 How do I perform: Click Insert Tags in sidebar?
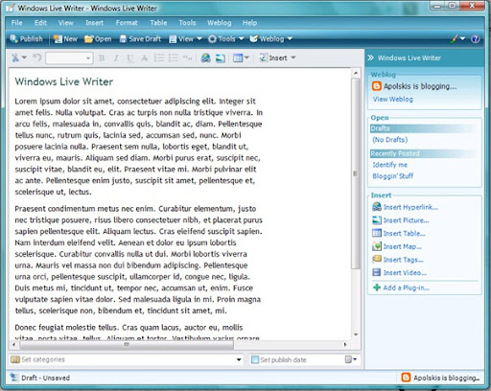tap(398, 260)
